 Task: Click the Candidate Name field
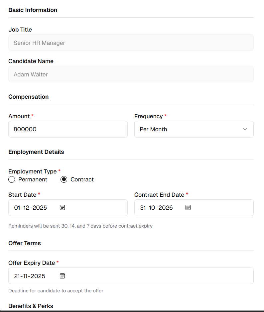[x=131, y=74]
